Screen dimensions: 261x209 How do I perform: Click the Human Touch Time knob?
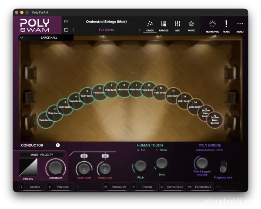(x=161, y=163)
